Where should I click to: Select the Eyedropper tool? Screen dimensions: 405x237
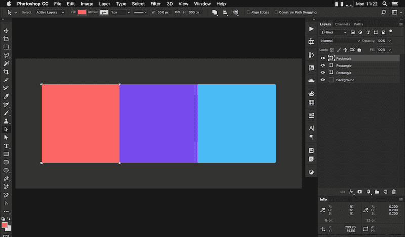pyautogui.click(x=6, y=97)
